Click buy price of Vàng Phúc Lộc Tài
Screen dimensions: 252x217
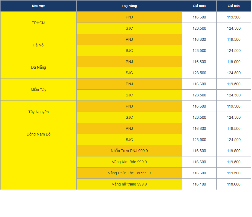(199, 173)
